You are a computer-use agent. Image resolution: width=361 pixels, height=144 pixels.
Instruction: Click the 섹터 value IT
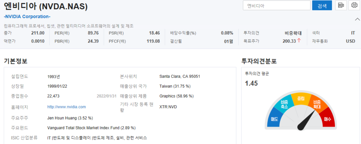coord(353,33)
